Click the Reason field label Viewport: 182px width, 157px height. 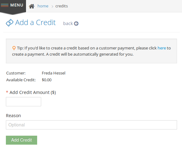(x=13, y=116)
